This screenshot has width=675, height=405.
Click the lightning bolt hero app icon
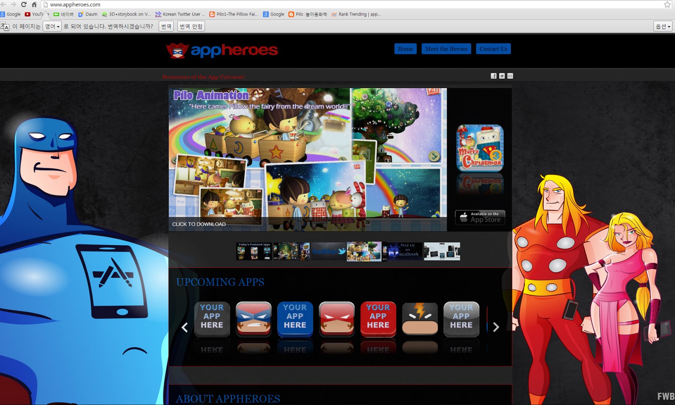[420, 319]
